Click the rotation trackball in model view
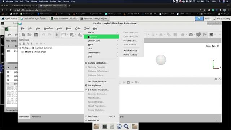Image resolution: width=231 pixels, height=130 pixels. click(x=161, y=60)
